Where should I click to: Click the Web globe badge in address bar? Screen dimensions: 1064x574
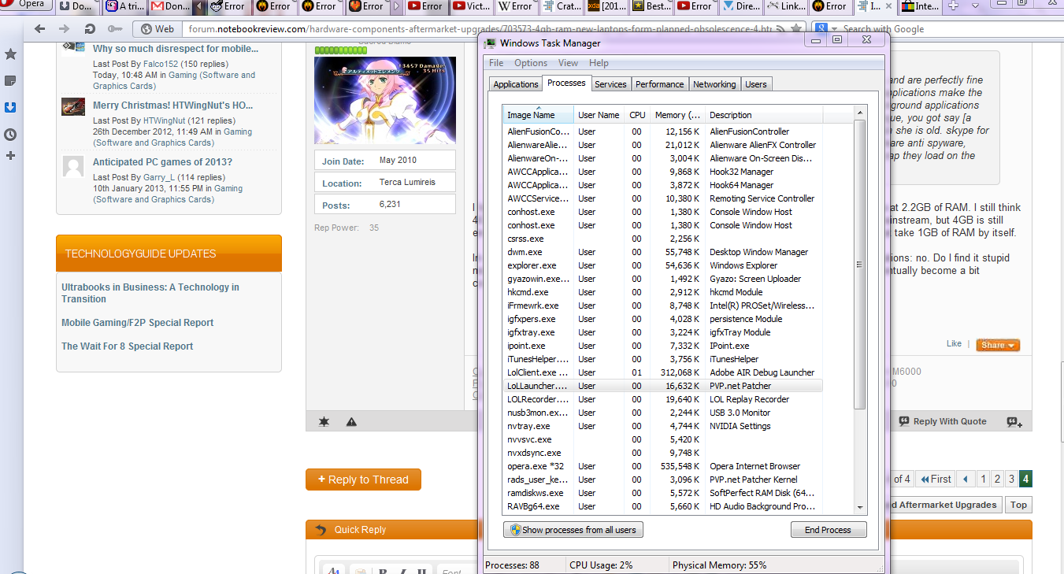click(157, 29)
